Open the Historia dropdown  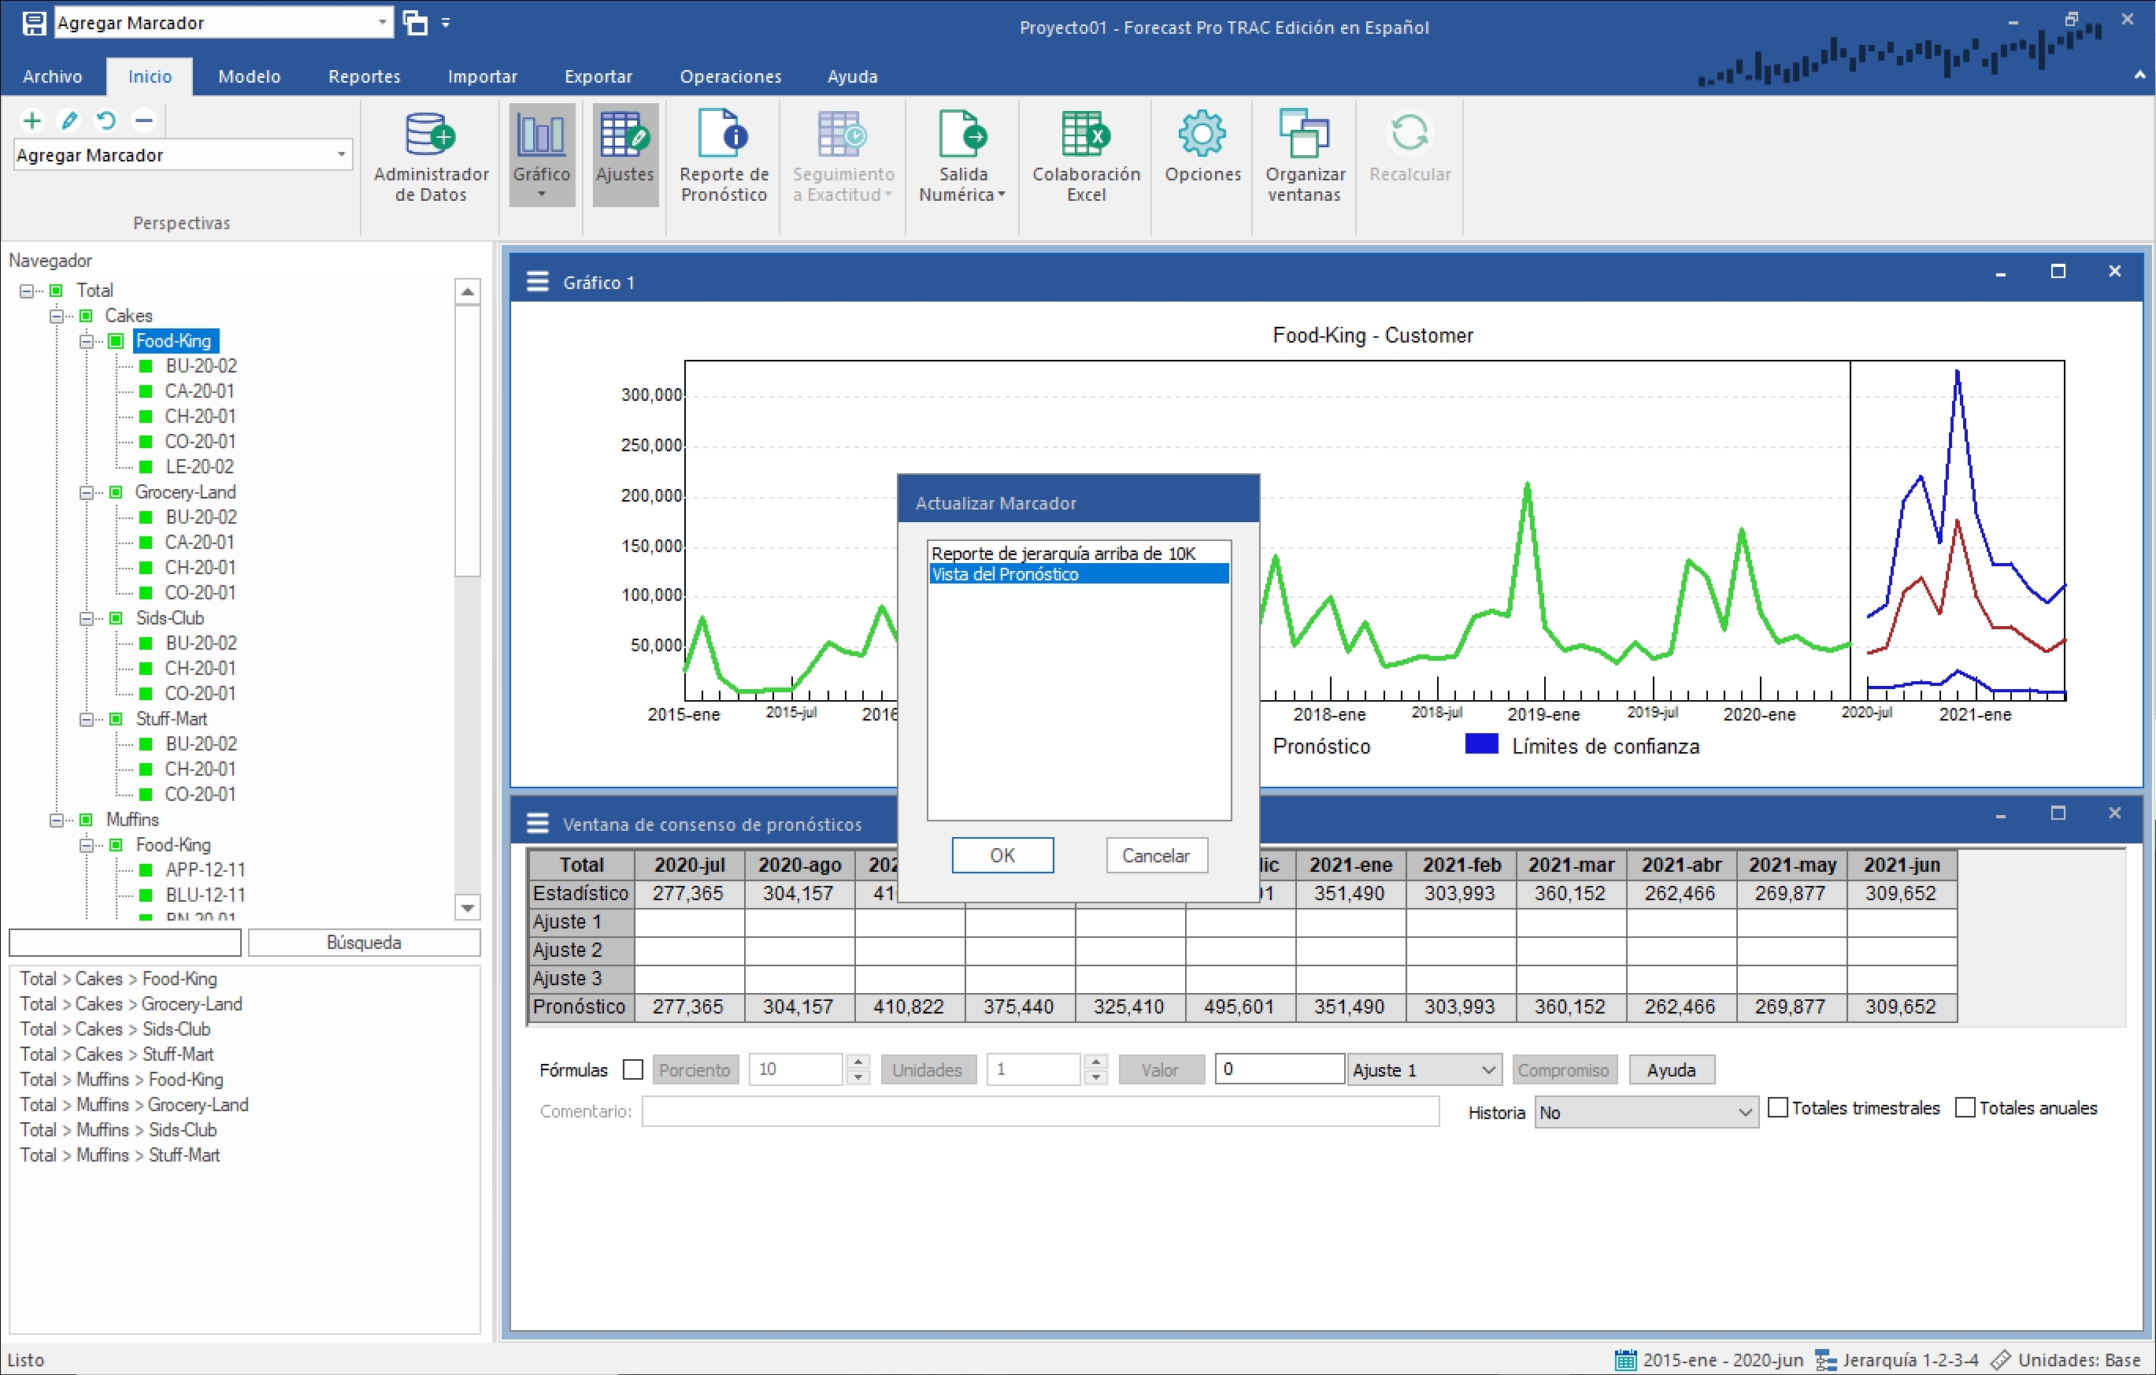point(1645,1112)
